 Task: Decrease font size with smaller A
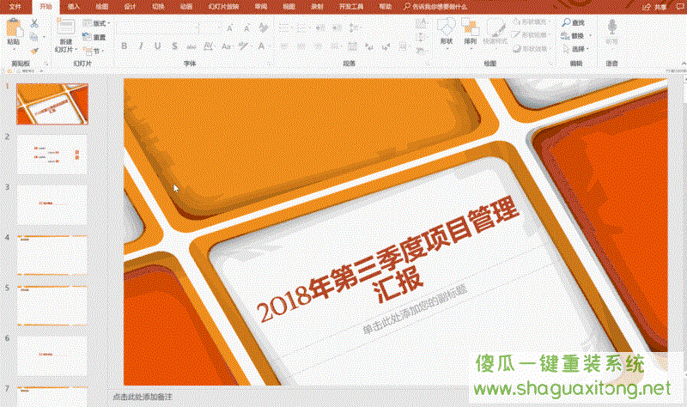coord(246,28)
